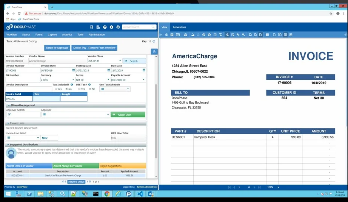
Task: Click the vendor Search button
Action: point(134,61)
